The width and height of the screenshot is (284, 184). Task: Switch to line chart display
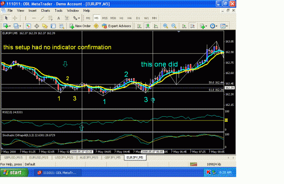(156, 26)
